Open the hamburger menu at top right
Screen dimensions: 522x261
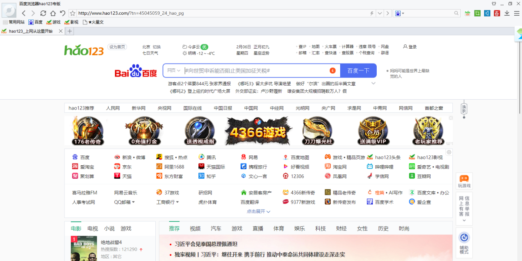point(518,13)
